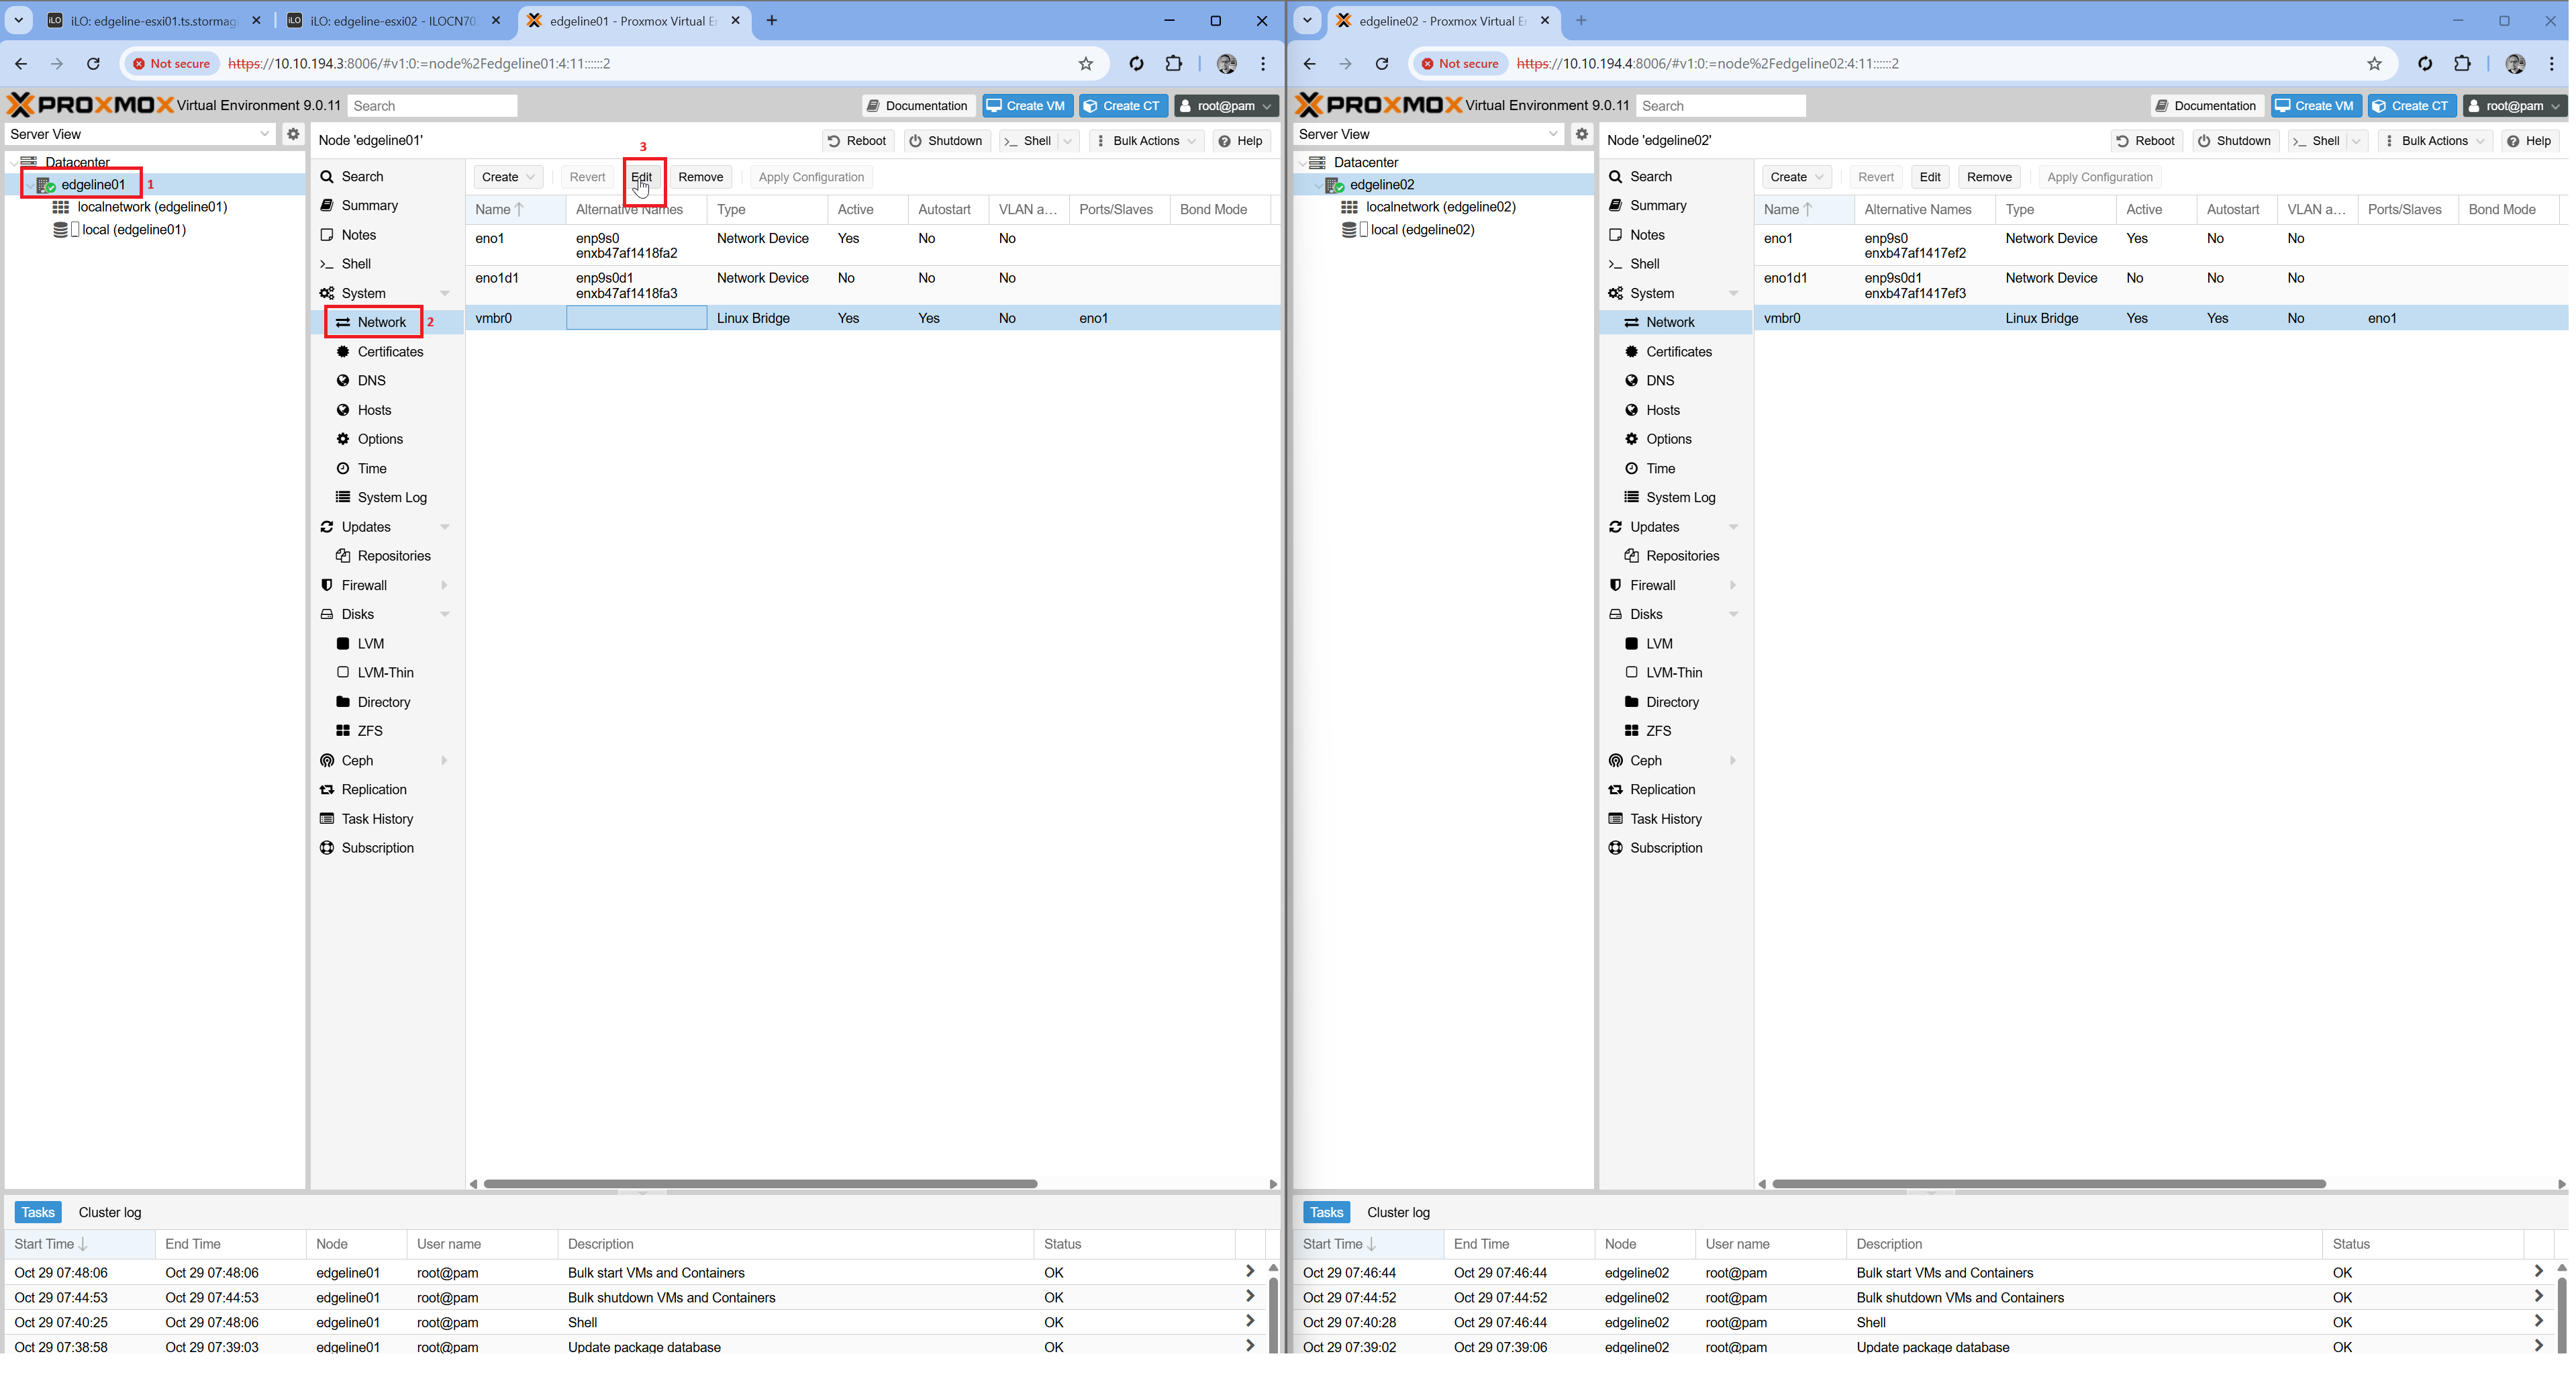The width and height of the screenshot is (2576, 1385).
Task: Open Task History in edgeline01 menu
Action: pos(377,819)
